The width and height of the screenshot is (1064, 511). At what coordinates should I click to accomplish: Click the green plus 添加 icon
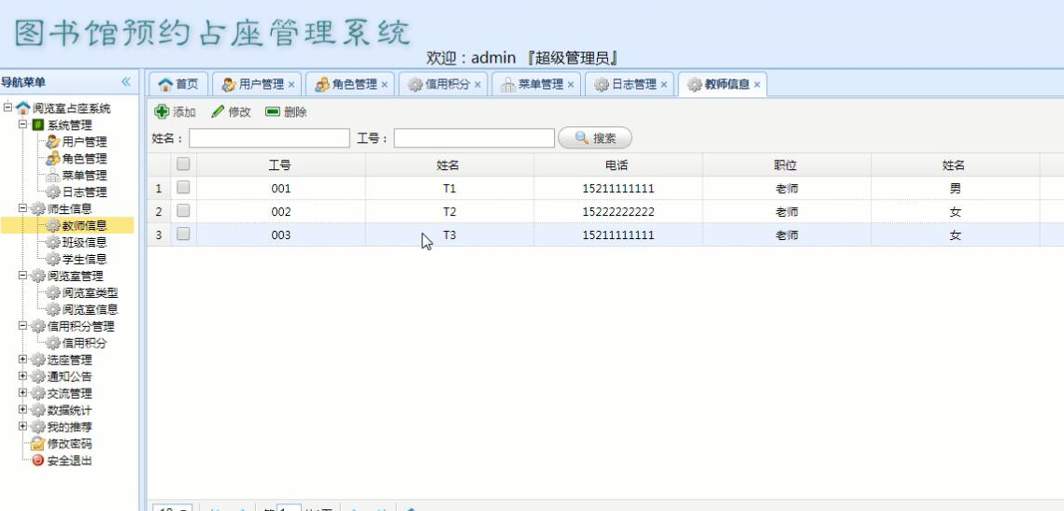[x=162, y=112]
